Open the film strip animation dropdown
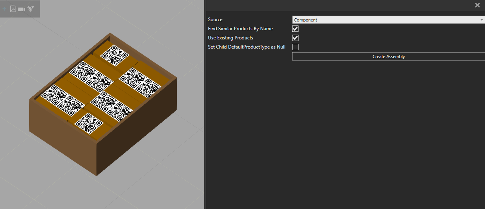The width and height of the screenshot is (485, 209). (x=31, y=9)
